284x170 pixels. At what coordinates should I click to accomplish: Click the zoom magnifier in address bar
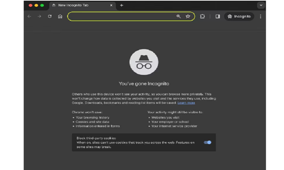[179, 16]
